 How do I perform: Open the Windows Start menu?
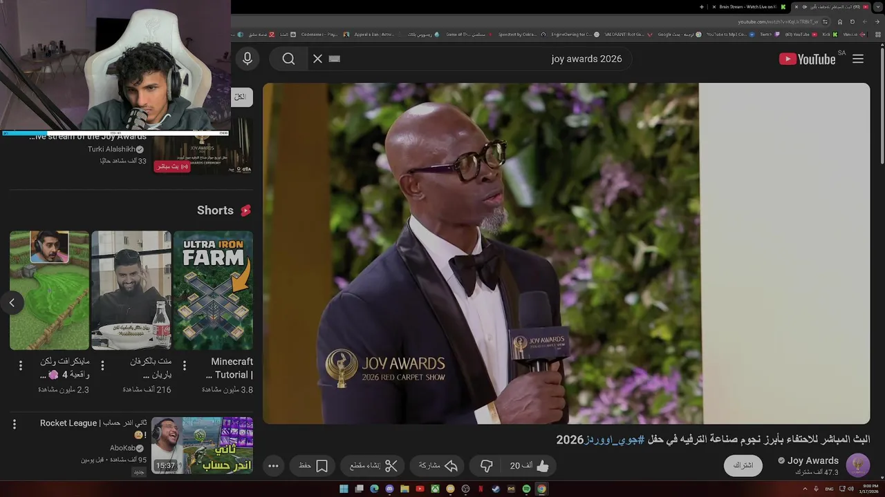[x=344, y=489]
